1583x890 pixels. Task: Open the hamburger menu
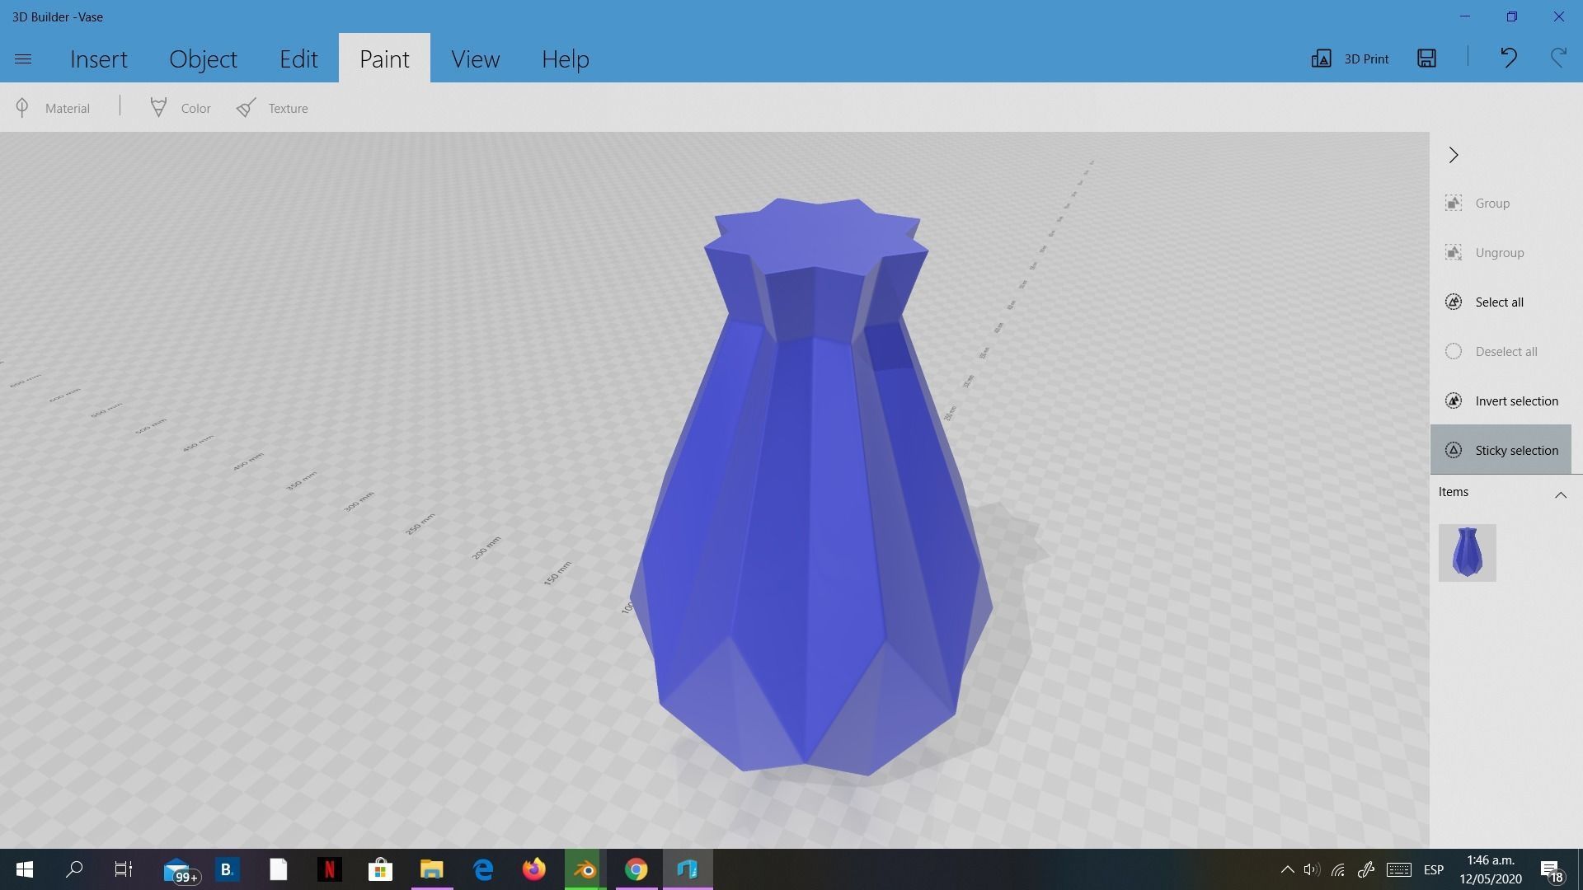[x=23, y=59]
